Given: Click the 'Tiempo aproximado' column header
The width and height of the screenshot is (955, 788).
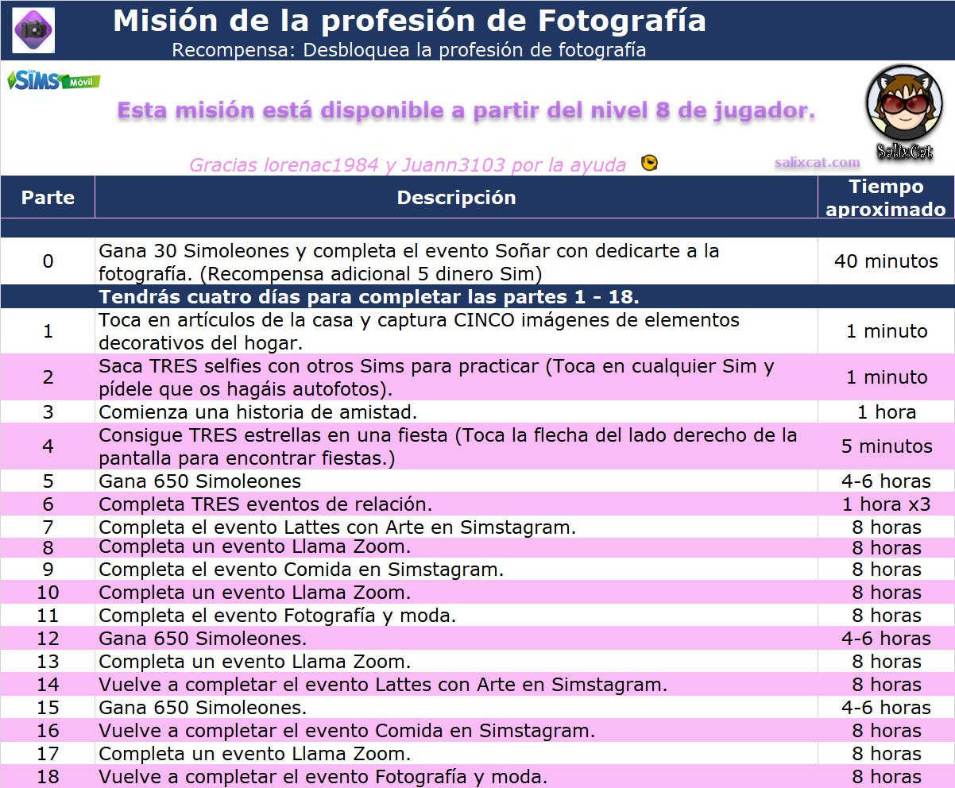Looking at the screenshot, I should pyautogui.click(x=886, y=197).
